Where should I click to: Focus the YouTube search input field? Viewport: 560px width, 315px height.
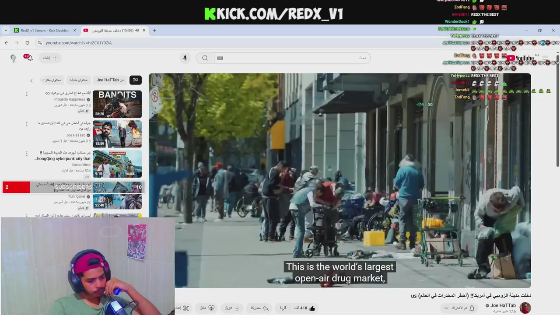tap(292, 58)
